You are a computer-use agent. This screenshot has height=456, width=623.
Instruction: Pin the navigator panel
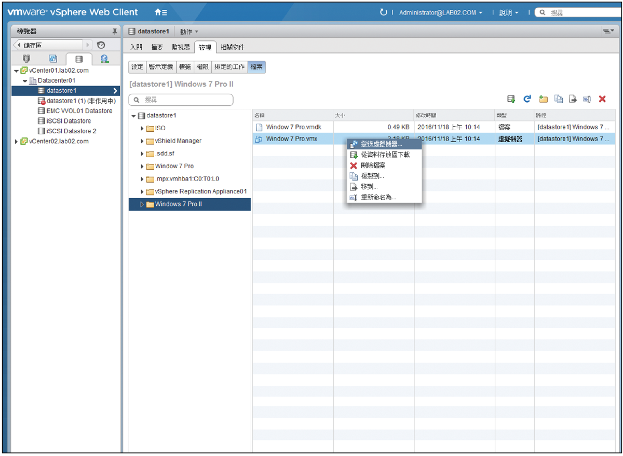115,32
